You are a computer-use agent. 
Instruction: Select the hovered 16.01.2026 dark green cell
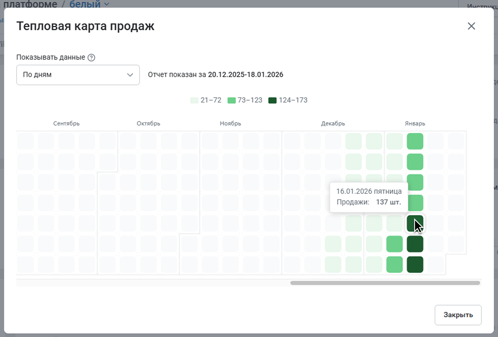[x=415, y=224]
